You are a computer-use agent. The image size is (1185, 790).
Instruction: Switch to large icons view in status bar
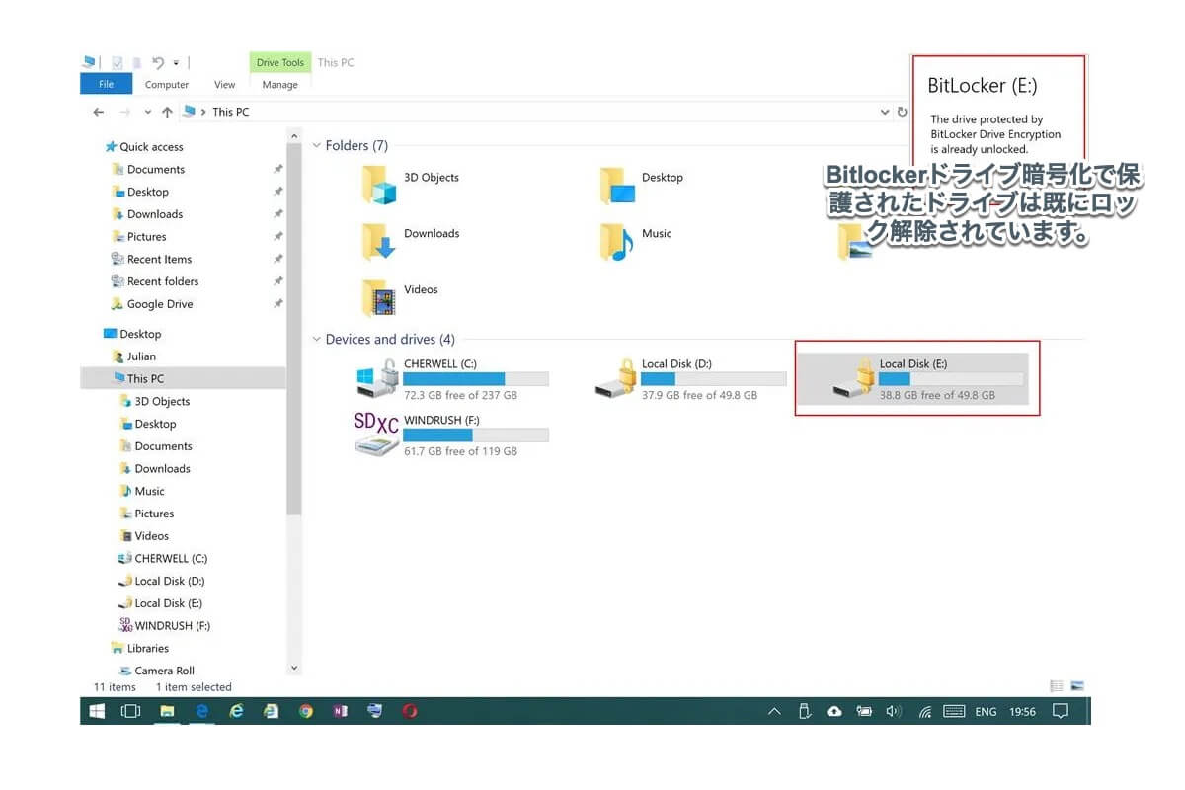click(1077, 685)
